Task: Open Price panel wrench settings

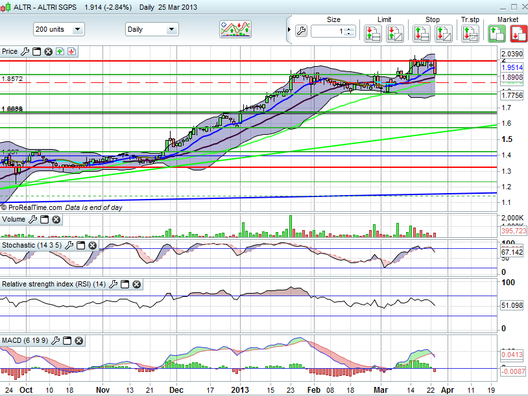Action: pyautogui.click(x=25, y=51)
